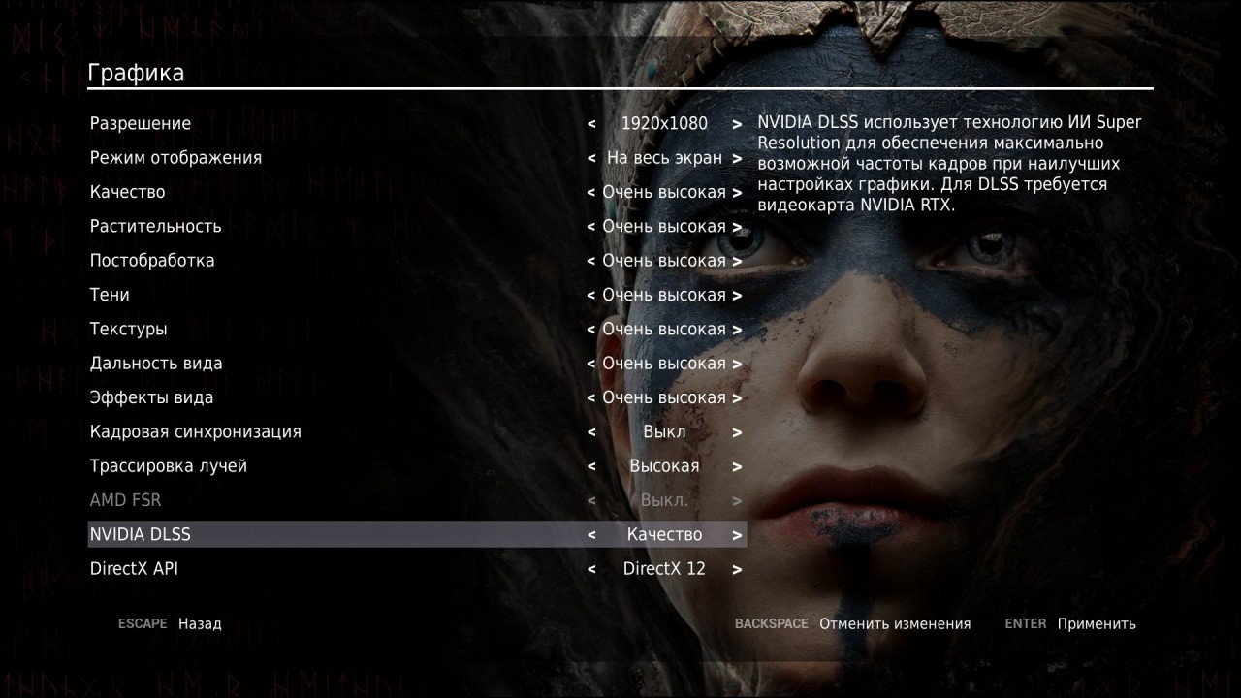The width and height of the screenshot is (1241, 698).
Task: Click right arrow for Эффекты вида
Action: tap(737, 398)
